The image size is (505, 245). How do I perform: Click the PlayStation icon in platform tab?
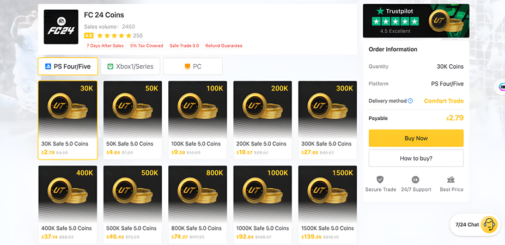[48, 66]
